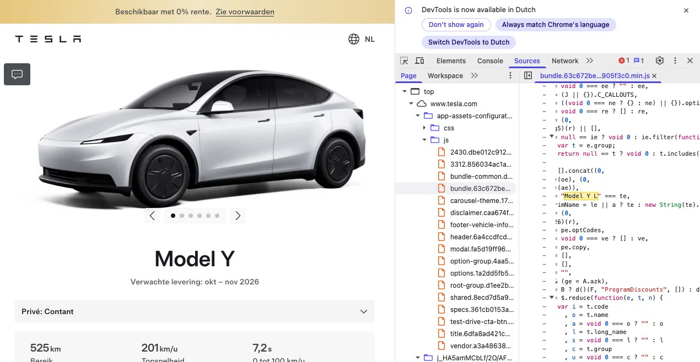Fold the $.reduce function code block
The image size is (700, 362).
552,298
